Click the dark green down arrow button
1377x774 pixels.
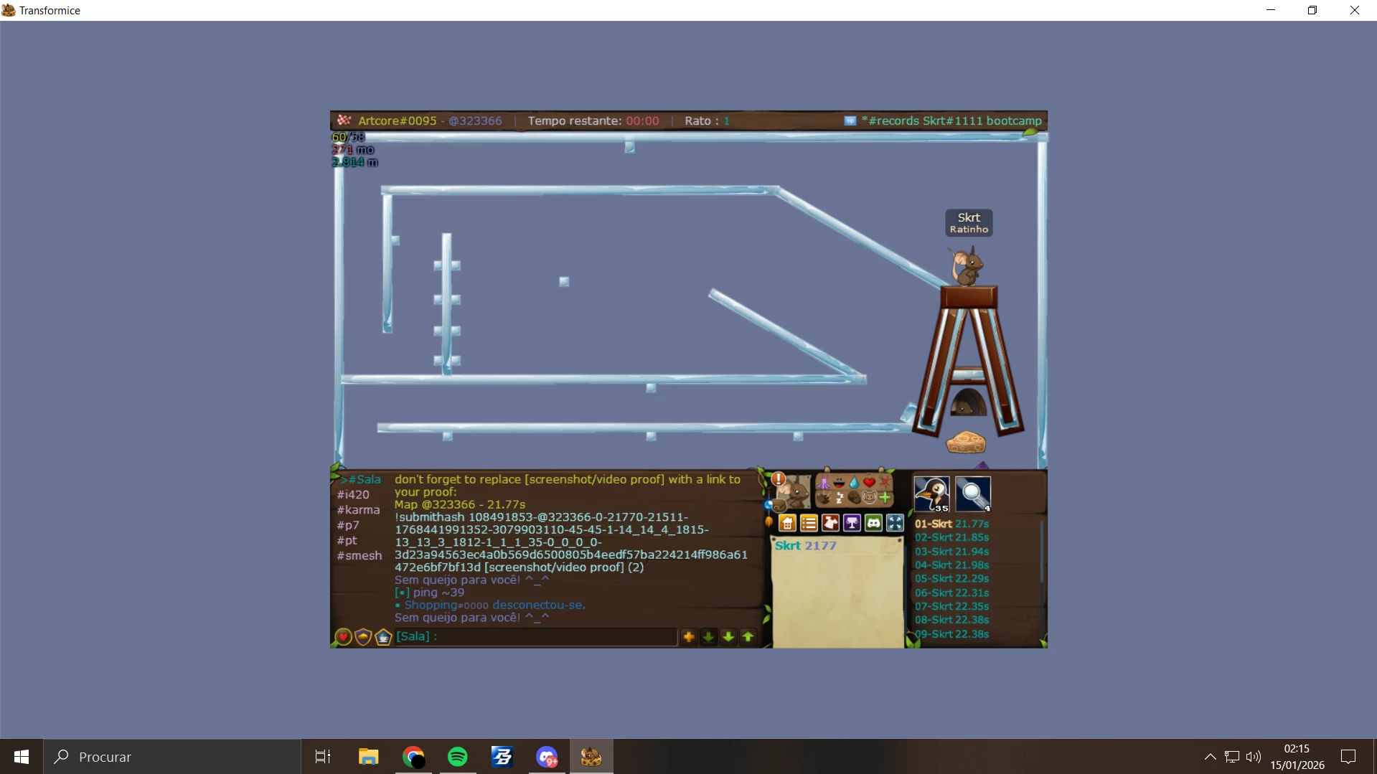click(x=708, y=636)
